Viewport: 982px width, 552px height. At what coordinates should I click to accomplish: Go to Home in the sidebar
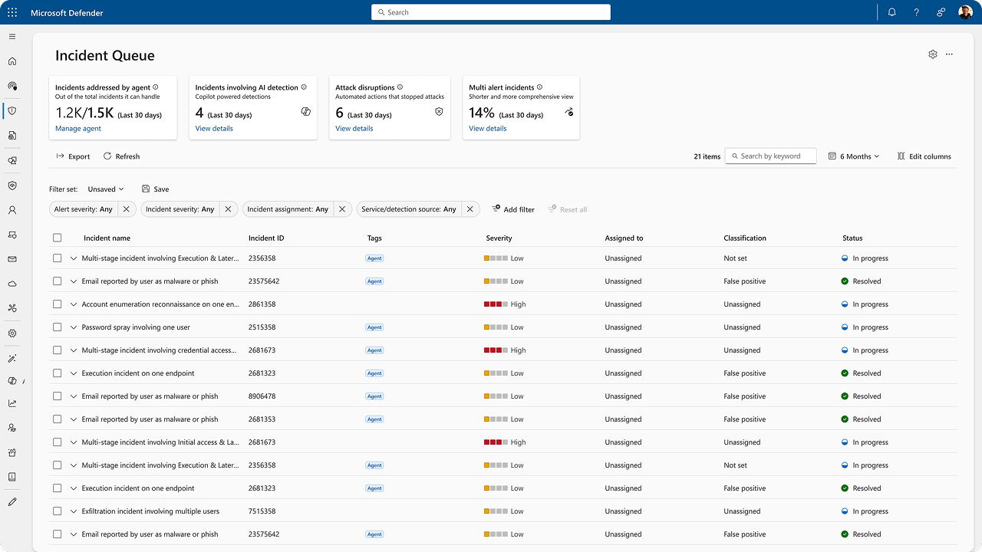(12, 61)
